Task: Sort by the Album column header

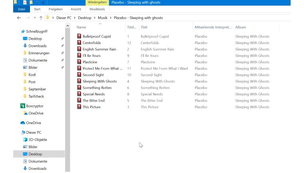Action: (241, 27)
